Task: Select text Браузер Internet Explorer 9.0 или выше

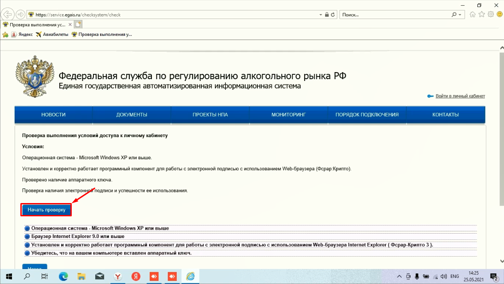Action: pos(78,236)
